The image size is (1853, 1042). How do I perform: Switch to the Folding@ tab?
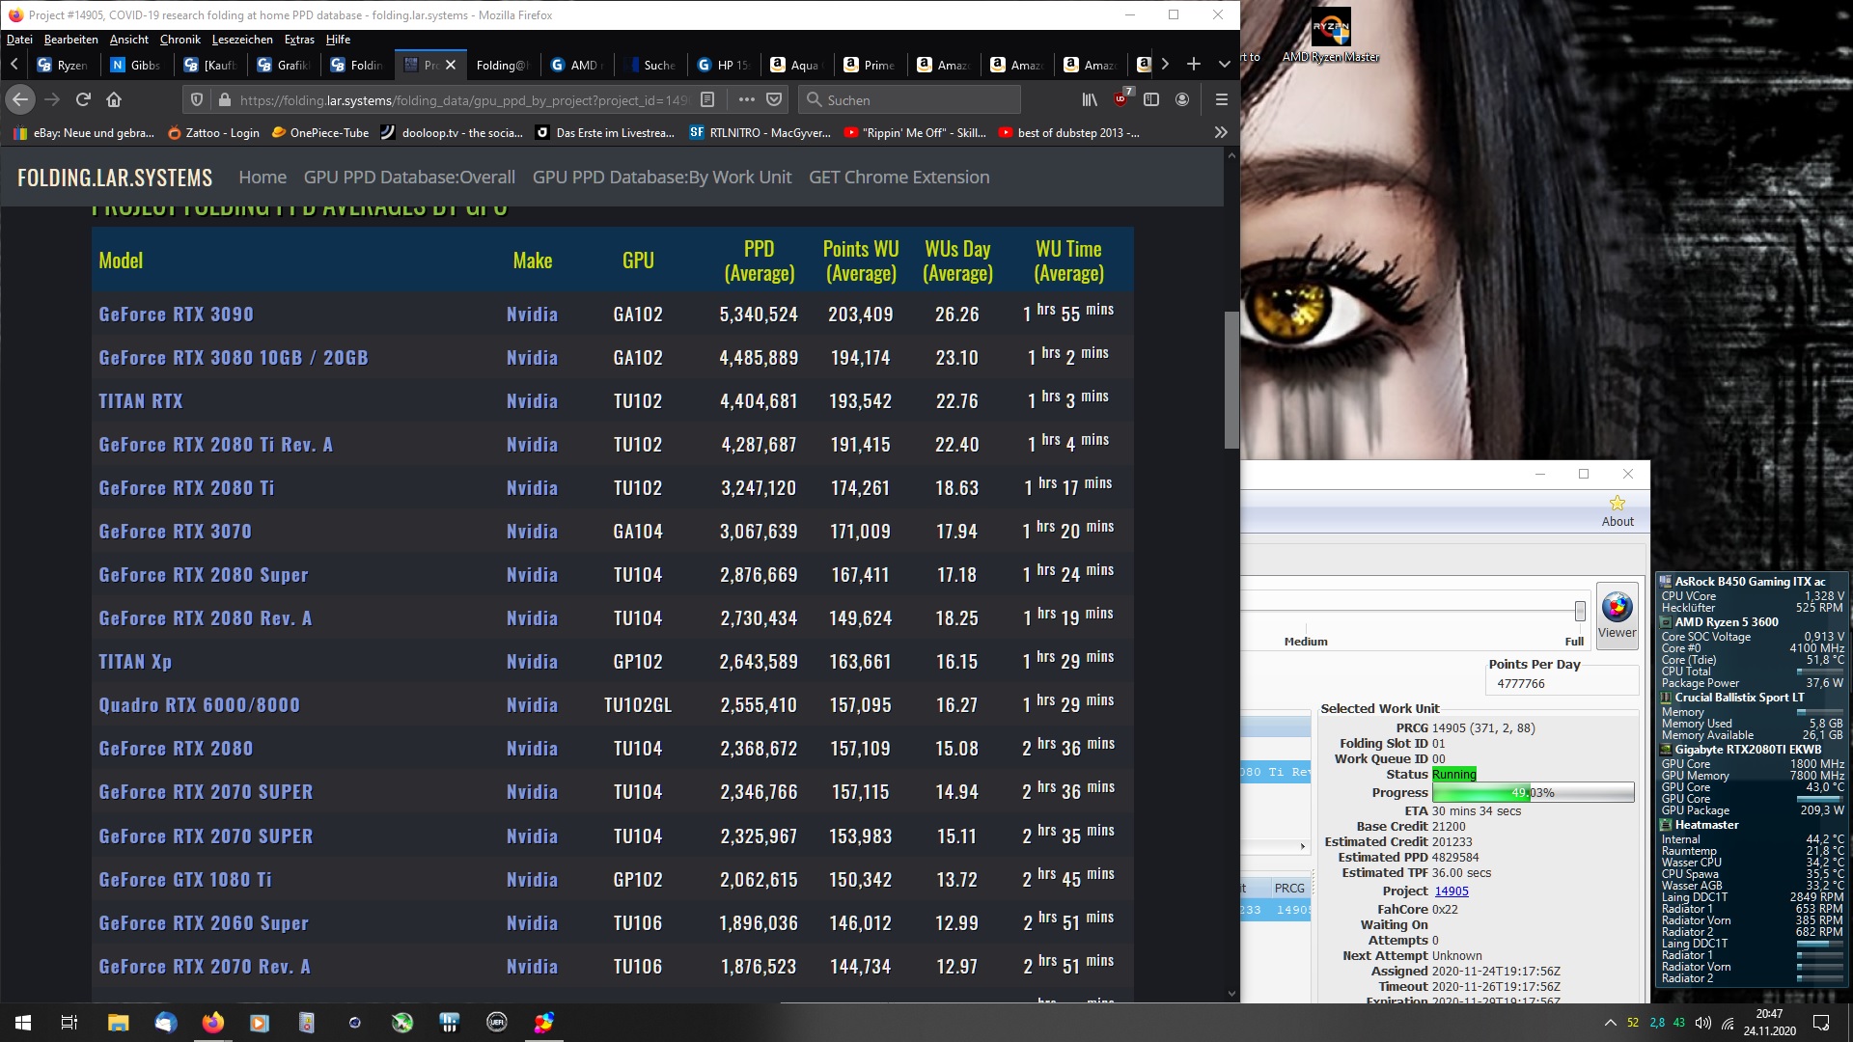tap(502, 65)
